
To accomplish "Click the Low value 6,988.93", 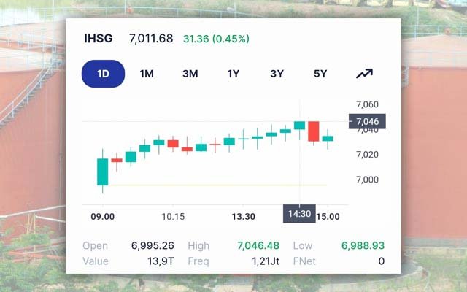I will tap(363, 245).
